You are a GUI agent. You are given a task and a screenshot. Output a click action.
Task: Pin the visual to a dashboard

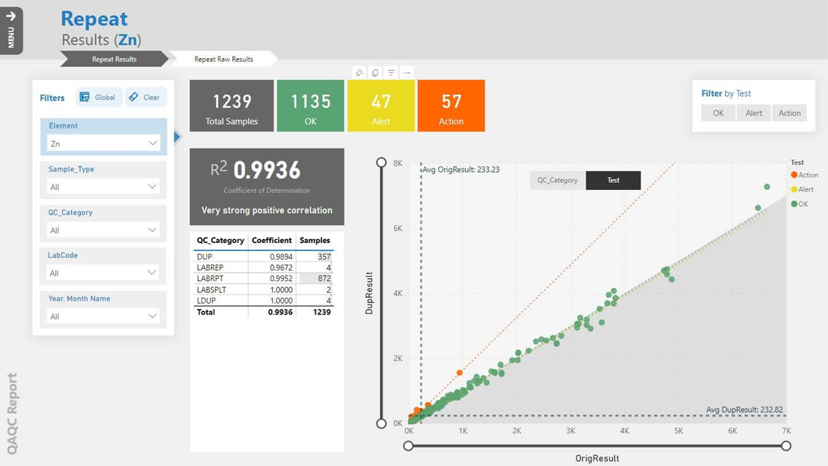(x=358, y=72)
